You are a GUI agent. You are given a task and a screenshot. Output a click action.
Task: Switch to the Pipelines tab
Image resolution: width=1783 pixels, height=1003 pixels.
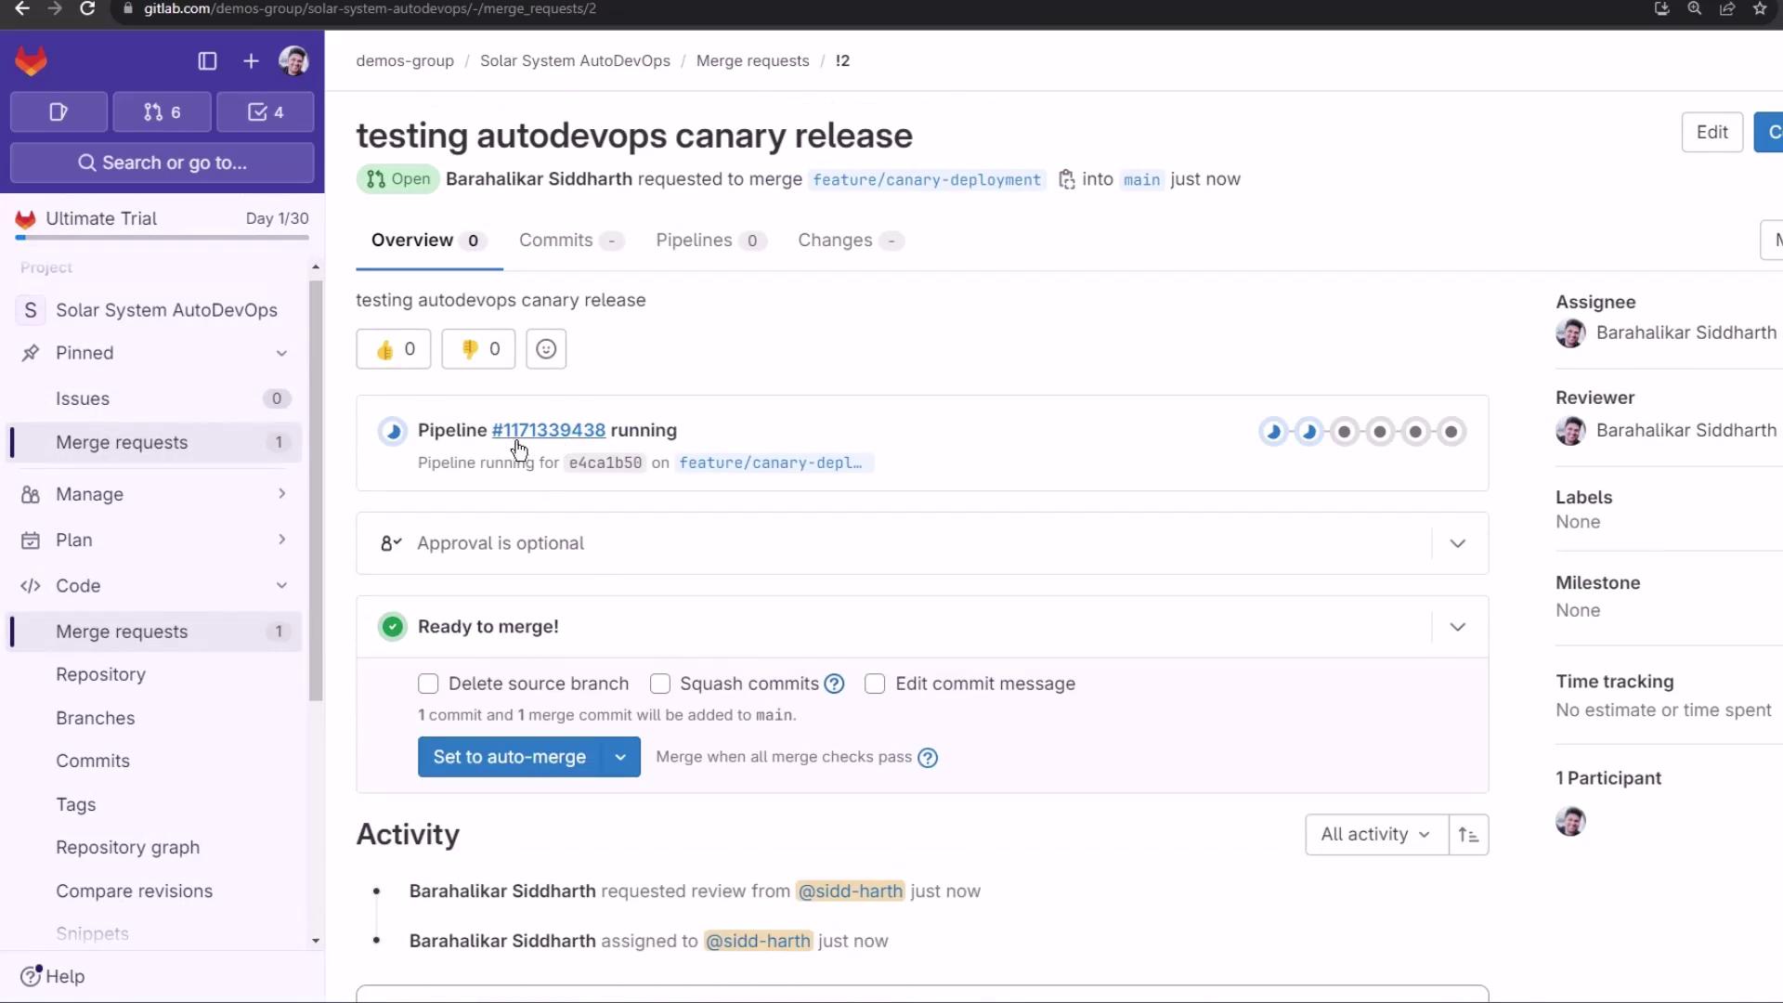coord(694,241)
